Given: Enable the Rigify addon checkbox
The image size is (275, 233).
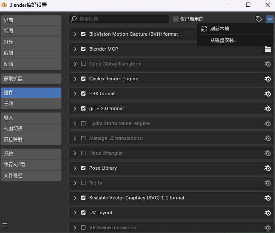Looking at the screenshot, I should [83, 183].
